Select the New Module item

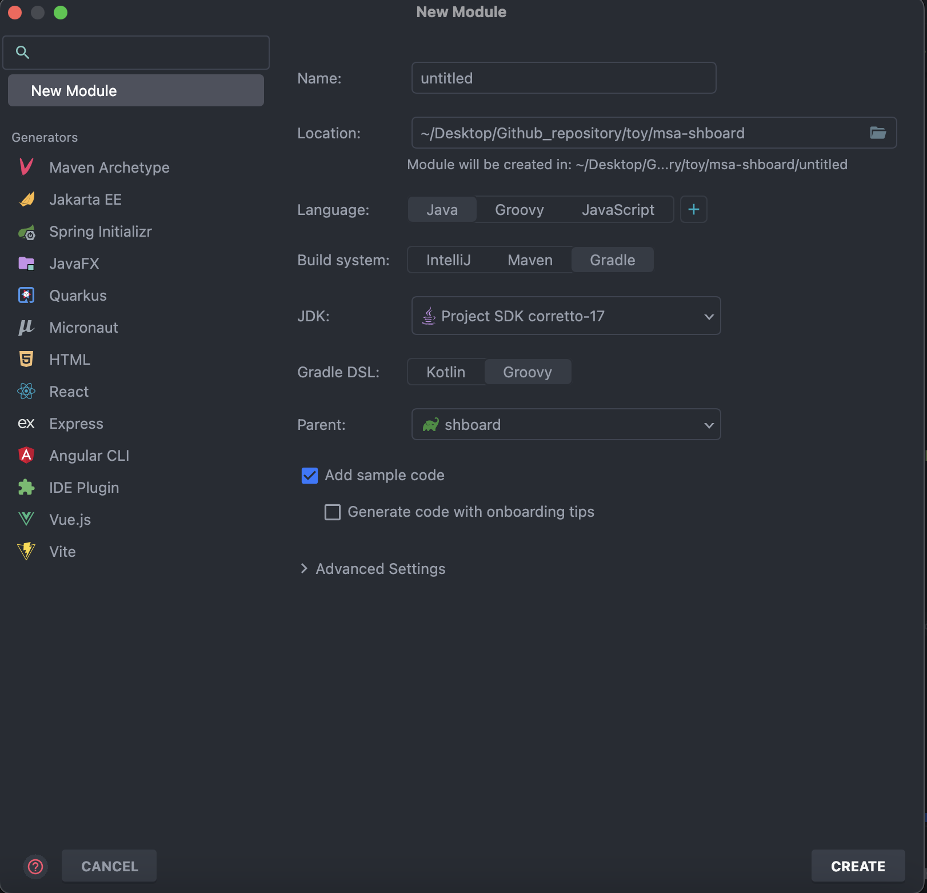click(136, 90)
